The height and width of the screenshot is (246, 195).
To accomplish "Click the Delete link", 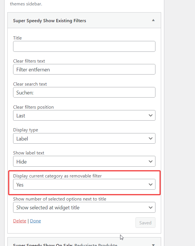I will [x=20, y=221].
